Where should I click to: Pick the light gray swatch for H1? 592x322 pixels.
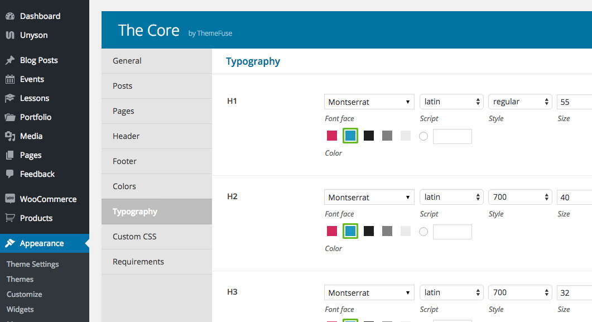coord(406,136)
